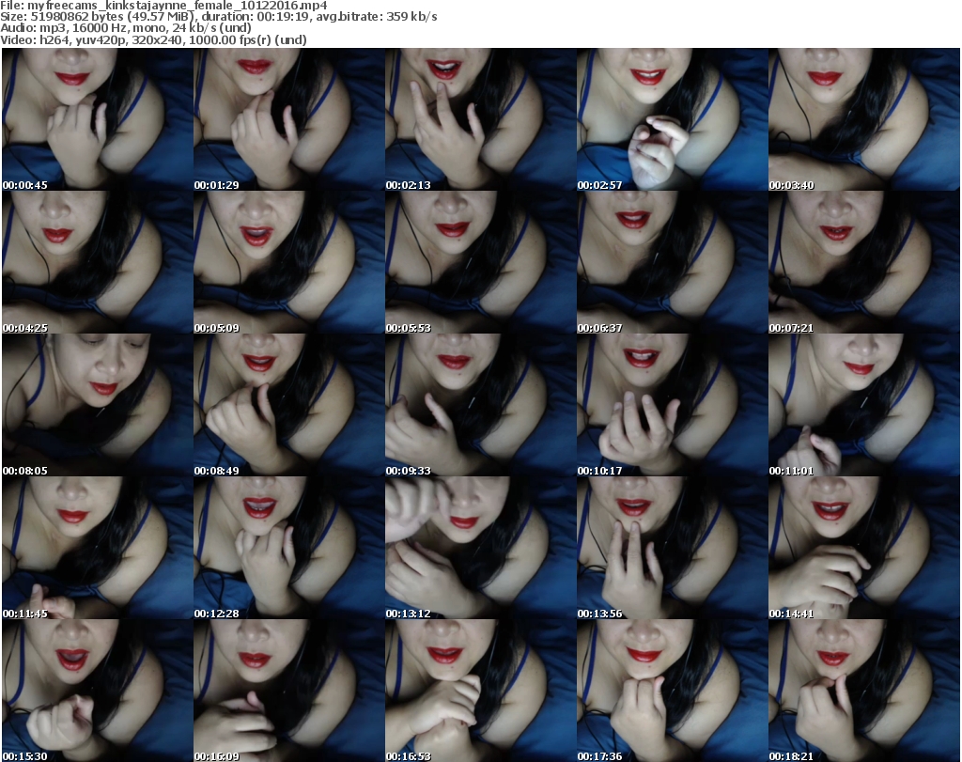962x762 pixels.
Task: Click the 00:14:41 thumbnail
Action: 863,548
